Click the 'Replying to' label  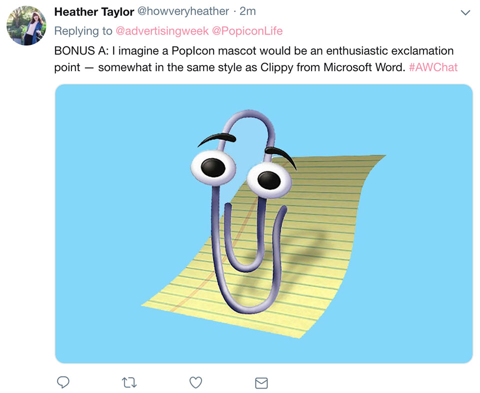pos(83,31)
